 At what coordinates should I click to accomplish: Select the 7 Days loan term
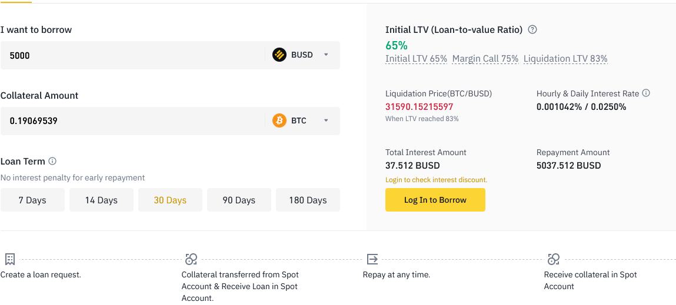click(32, 200)
